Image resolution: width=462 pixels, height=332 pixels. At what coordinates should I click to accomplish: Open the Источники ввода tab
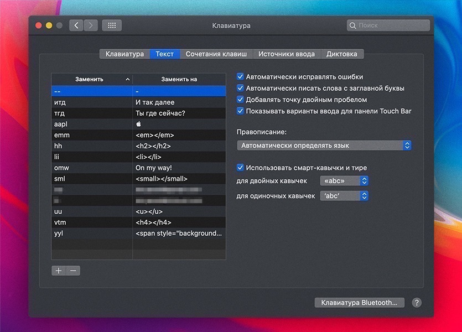287,54
